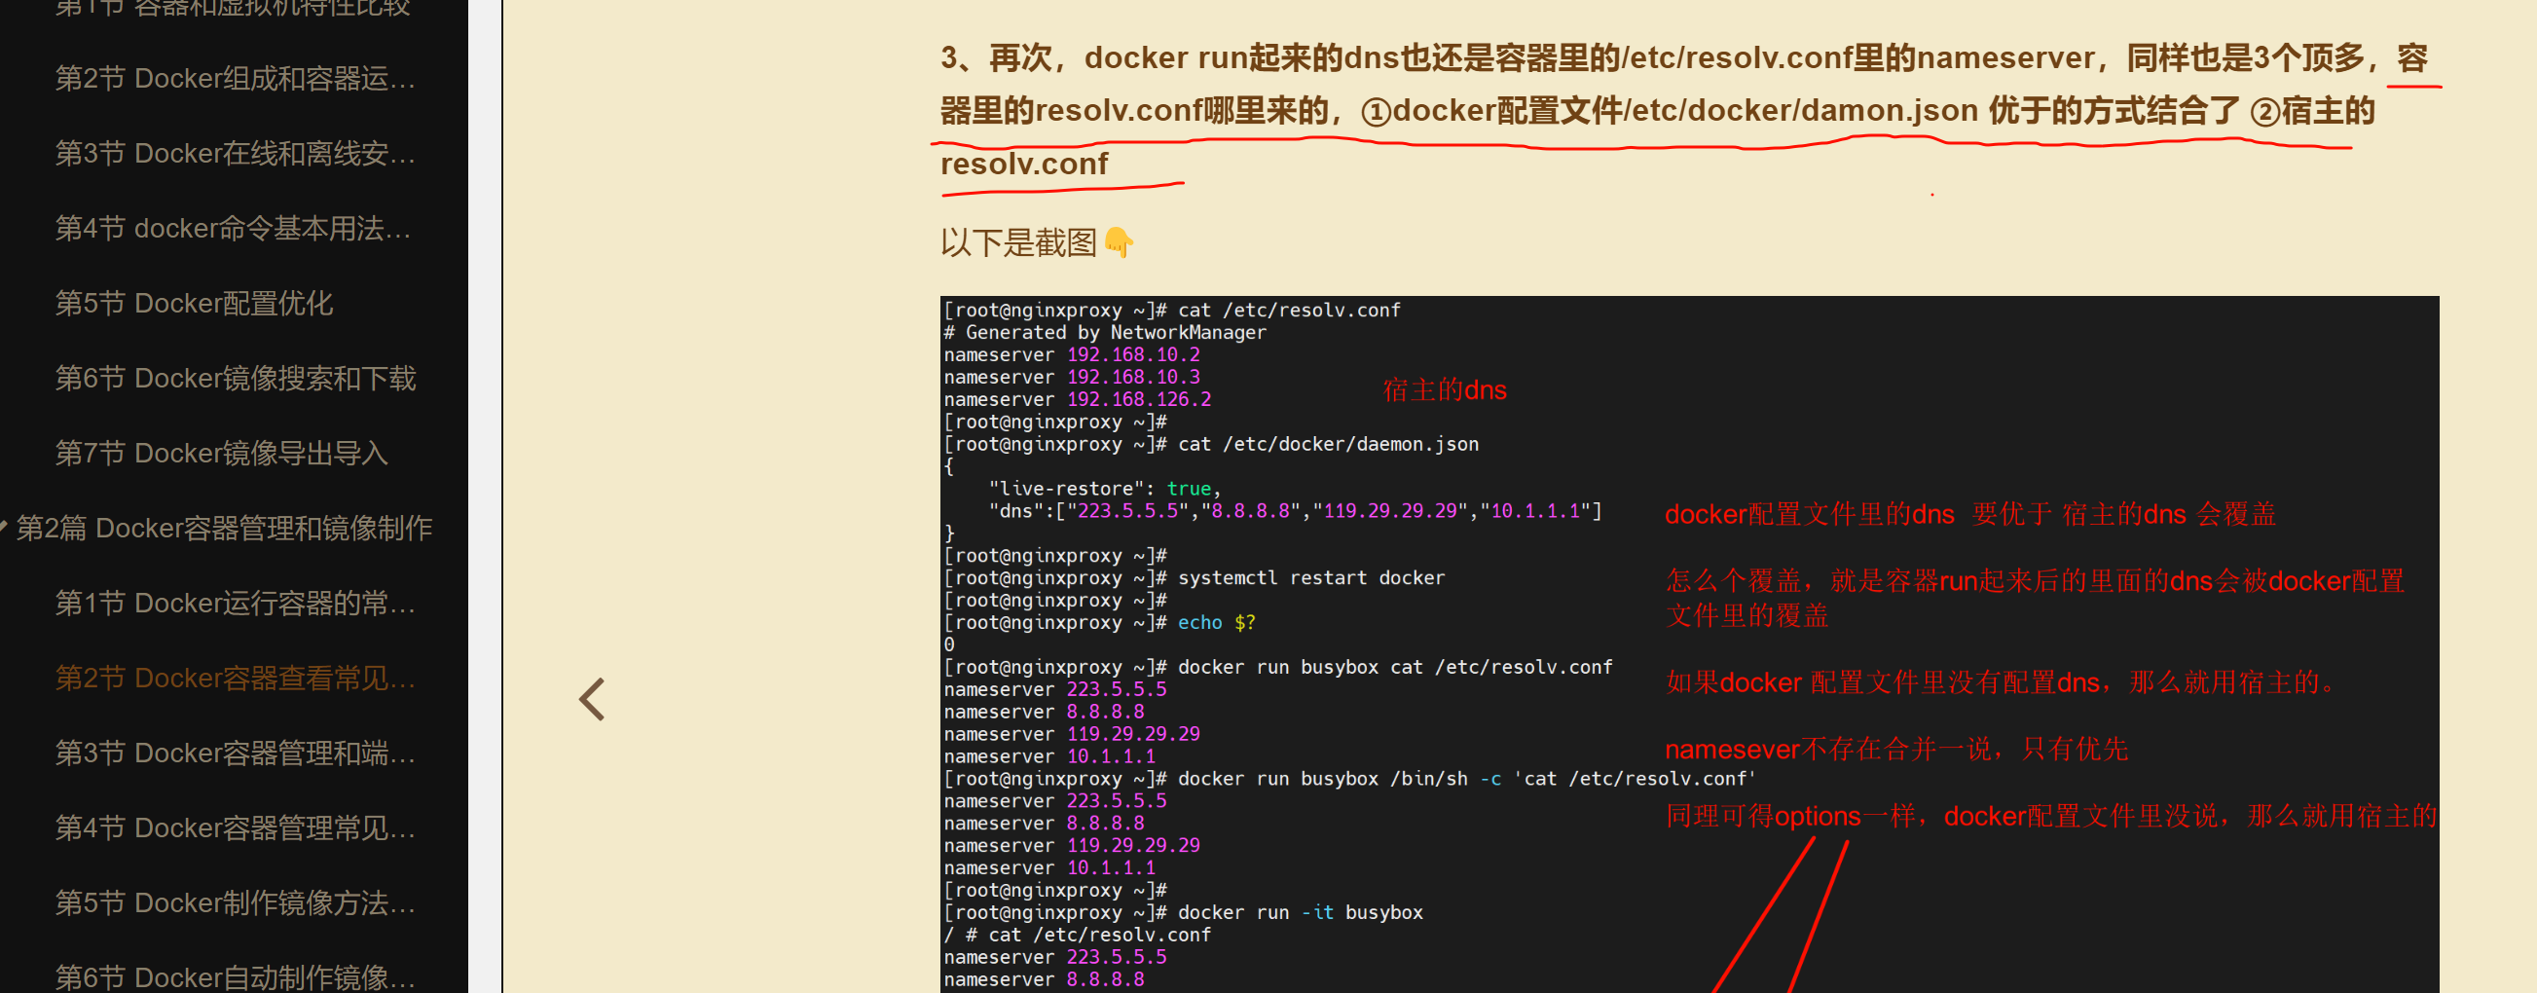Open 第7节 Docker镜像导出导入 chapter
Screen dimensions: 2537x993
click(x=222, y=453)
